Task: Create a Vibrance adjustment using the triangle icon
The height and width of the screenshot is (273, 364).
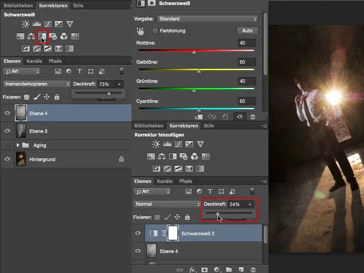Action: click(69, 24)
